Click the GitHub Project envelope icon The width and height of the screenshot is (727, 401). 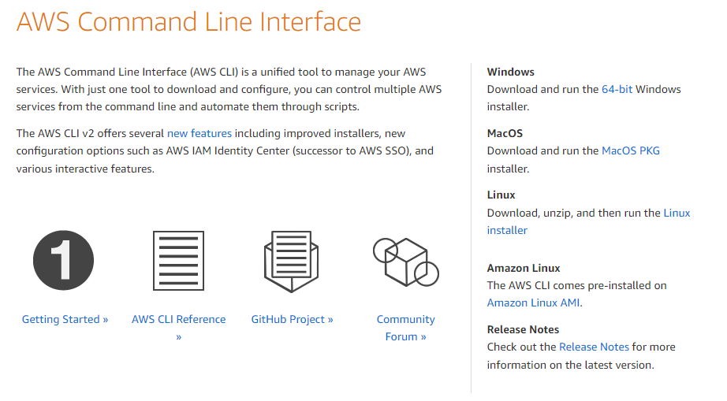(291, 260)
